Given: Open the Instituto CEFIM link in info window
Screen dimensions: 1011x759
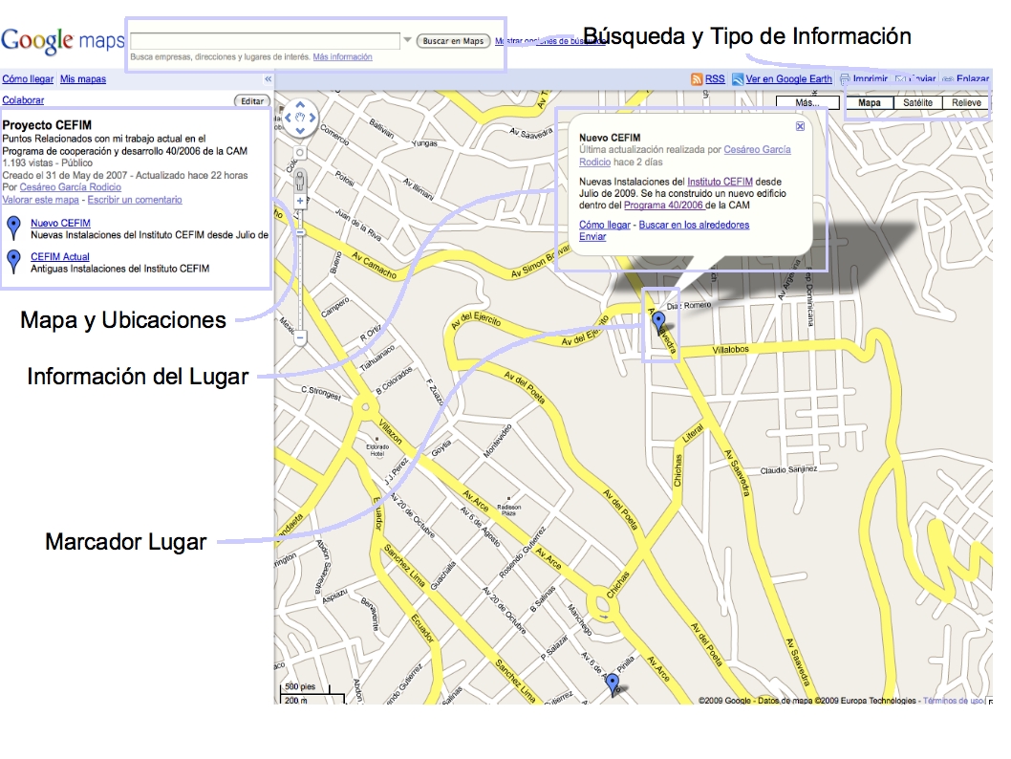Looking at the screenshot, I should coord(721,182).
